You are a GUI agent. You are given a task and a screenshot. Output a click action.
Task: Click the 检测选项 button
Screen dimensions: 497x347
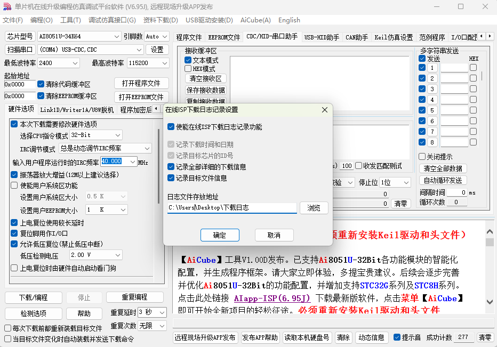33,313
